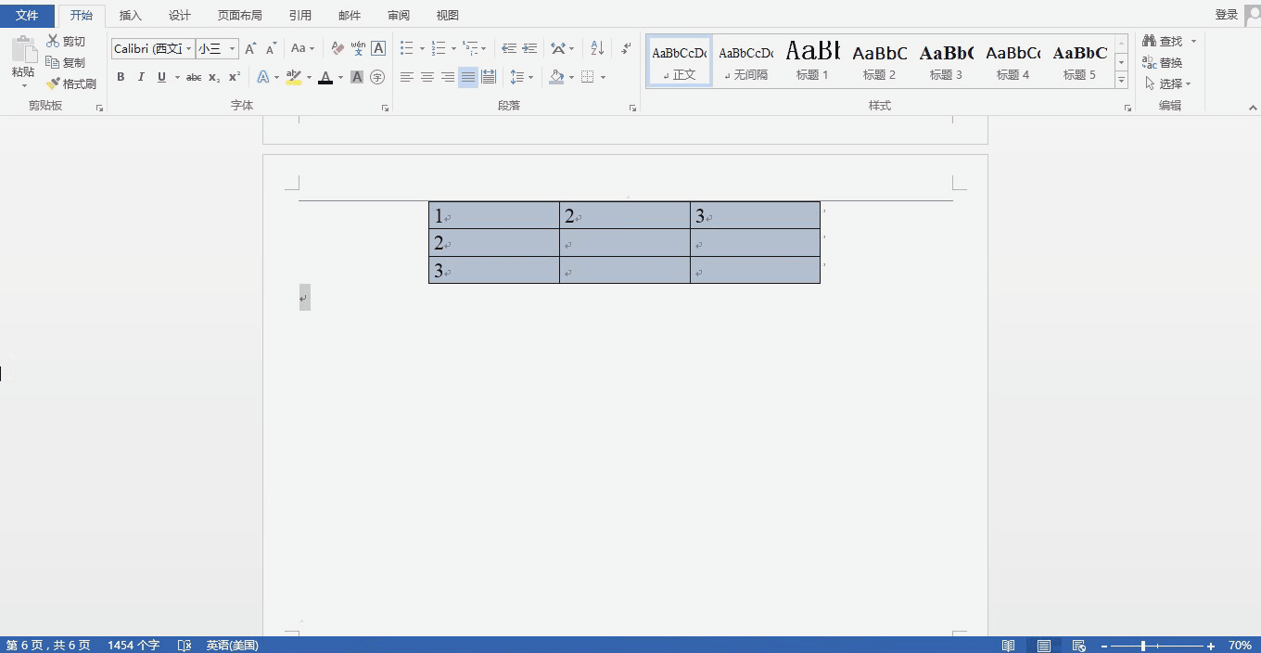Open the font color dropdown arrow

pyautogui.click(x=340, y=77)
